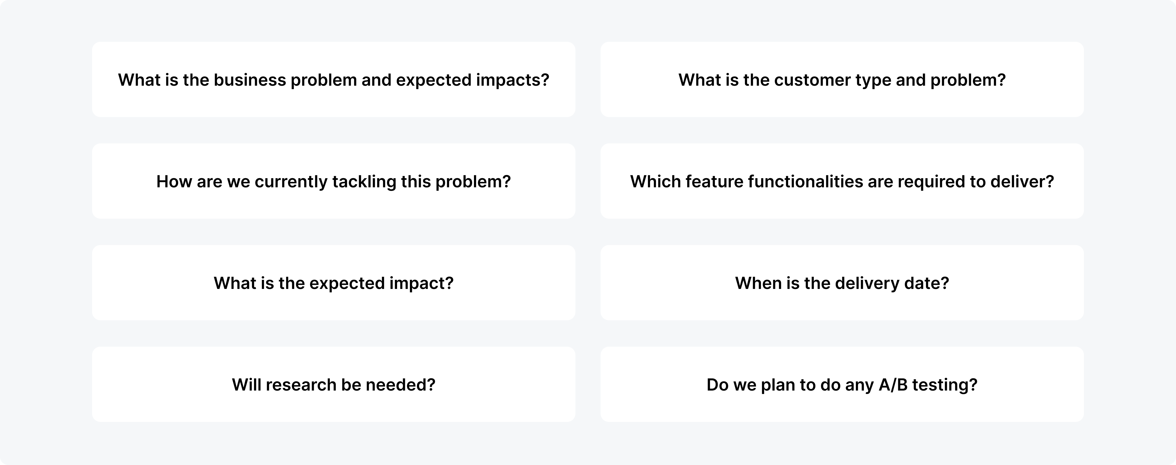Pick the A/B testing question card

coord(842,384)
